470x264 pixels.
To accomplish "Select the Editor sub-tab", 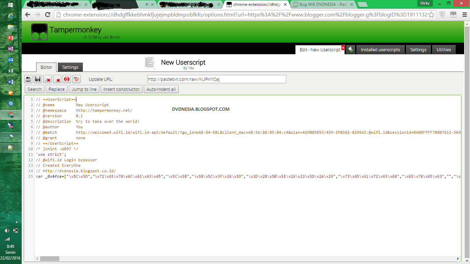I will click(x=46, y=67).
